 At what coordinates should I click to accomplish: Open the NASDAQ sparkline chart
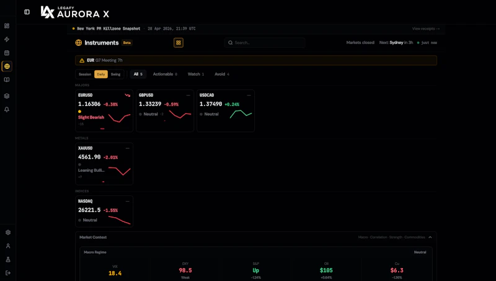point(120,220)
